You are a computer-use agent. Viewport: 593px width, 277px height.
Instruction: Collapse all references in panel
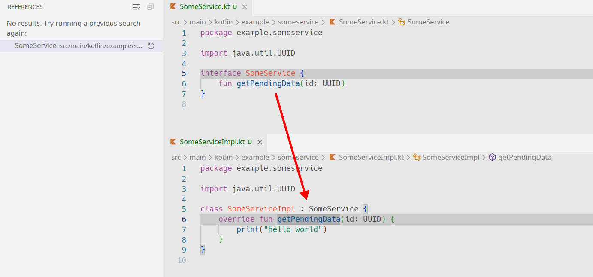[150, 7]
